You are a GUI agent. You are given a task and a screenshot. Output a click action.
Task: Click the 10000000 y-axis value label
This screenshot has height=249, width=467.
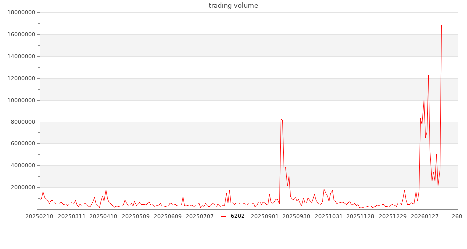pyautogui.click(x=20, y=100)
